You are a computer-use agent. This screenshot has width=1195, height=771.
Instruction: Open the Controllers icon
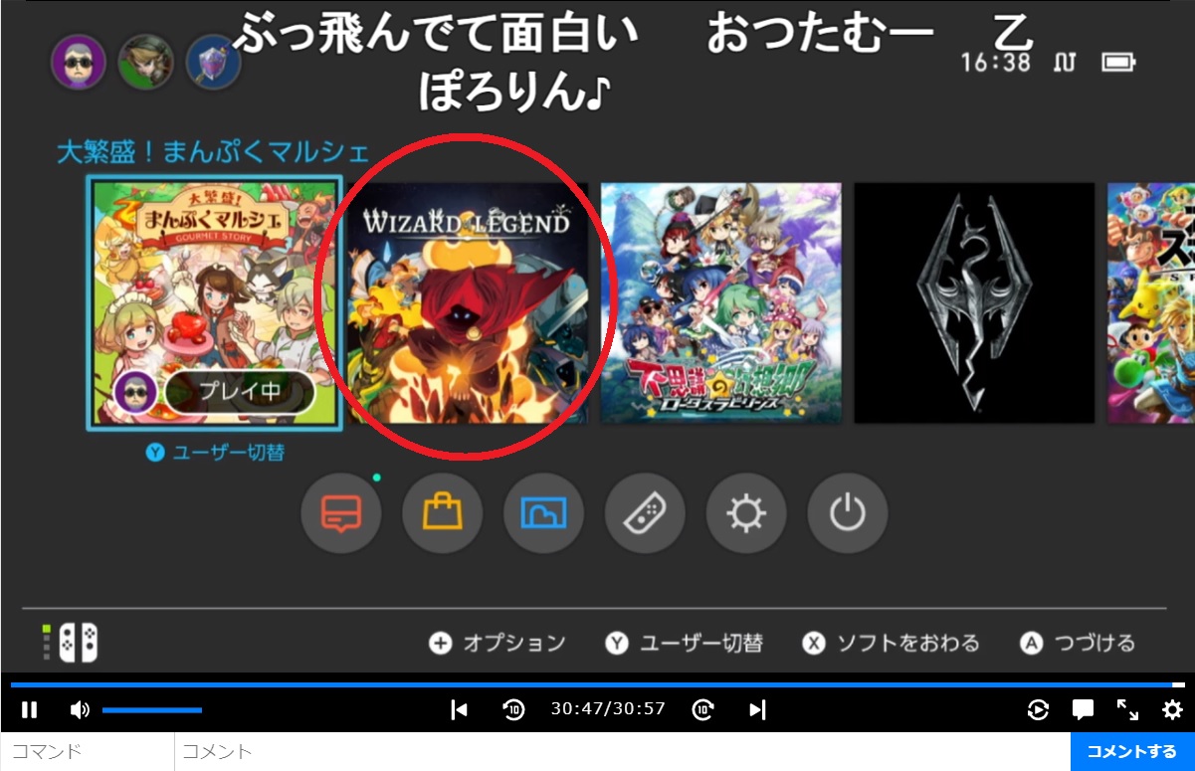click(x=645, y=513)
